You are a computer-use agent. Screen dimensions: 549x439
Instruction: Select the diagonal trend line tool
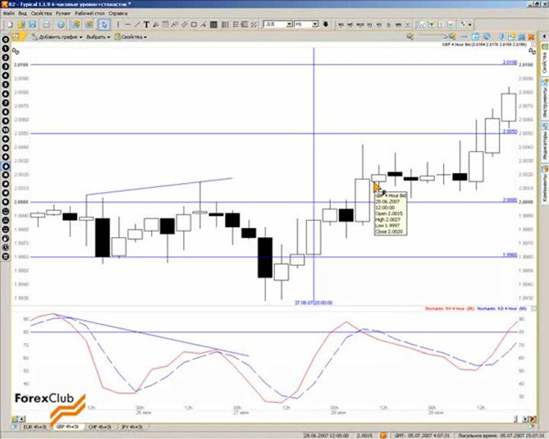[137, 24]
